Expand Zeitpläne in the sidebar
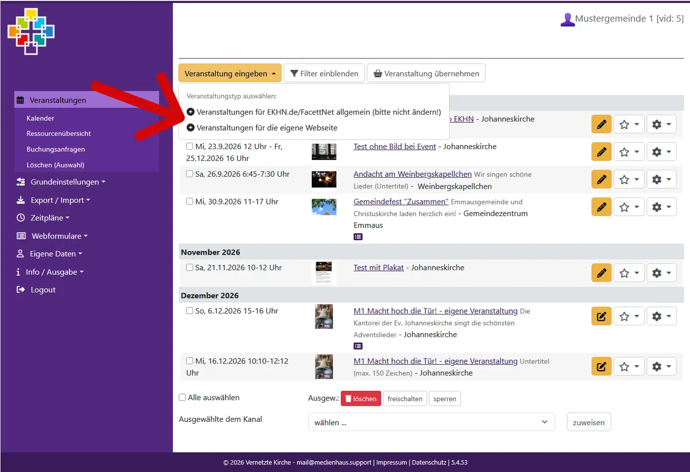The image size is (690, 472). (x=43, y=218)
